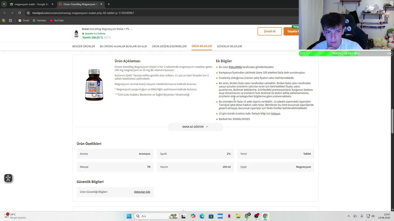
Task: Switch to the magnezyum malat Google tab
Action: click(31, 4)
